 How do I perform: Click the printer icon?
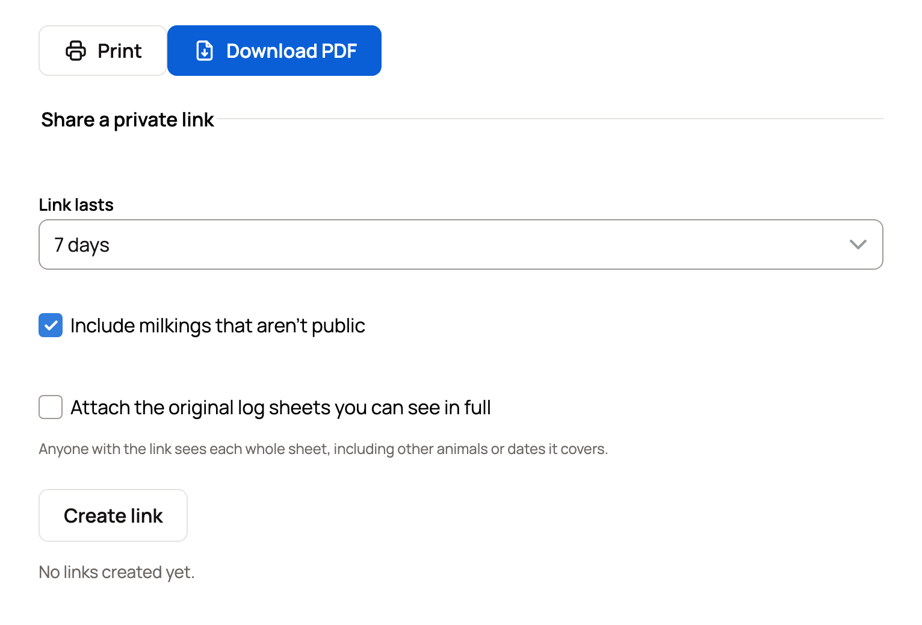coord(76,51)
